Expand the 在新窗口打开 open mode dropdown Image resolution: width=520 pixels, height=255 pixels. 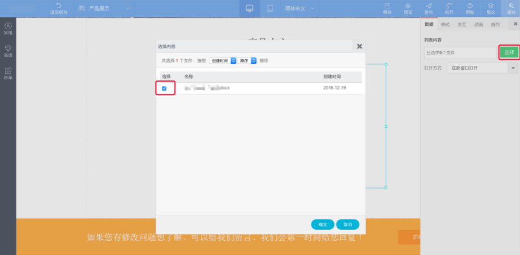tap(513, 68)
